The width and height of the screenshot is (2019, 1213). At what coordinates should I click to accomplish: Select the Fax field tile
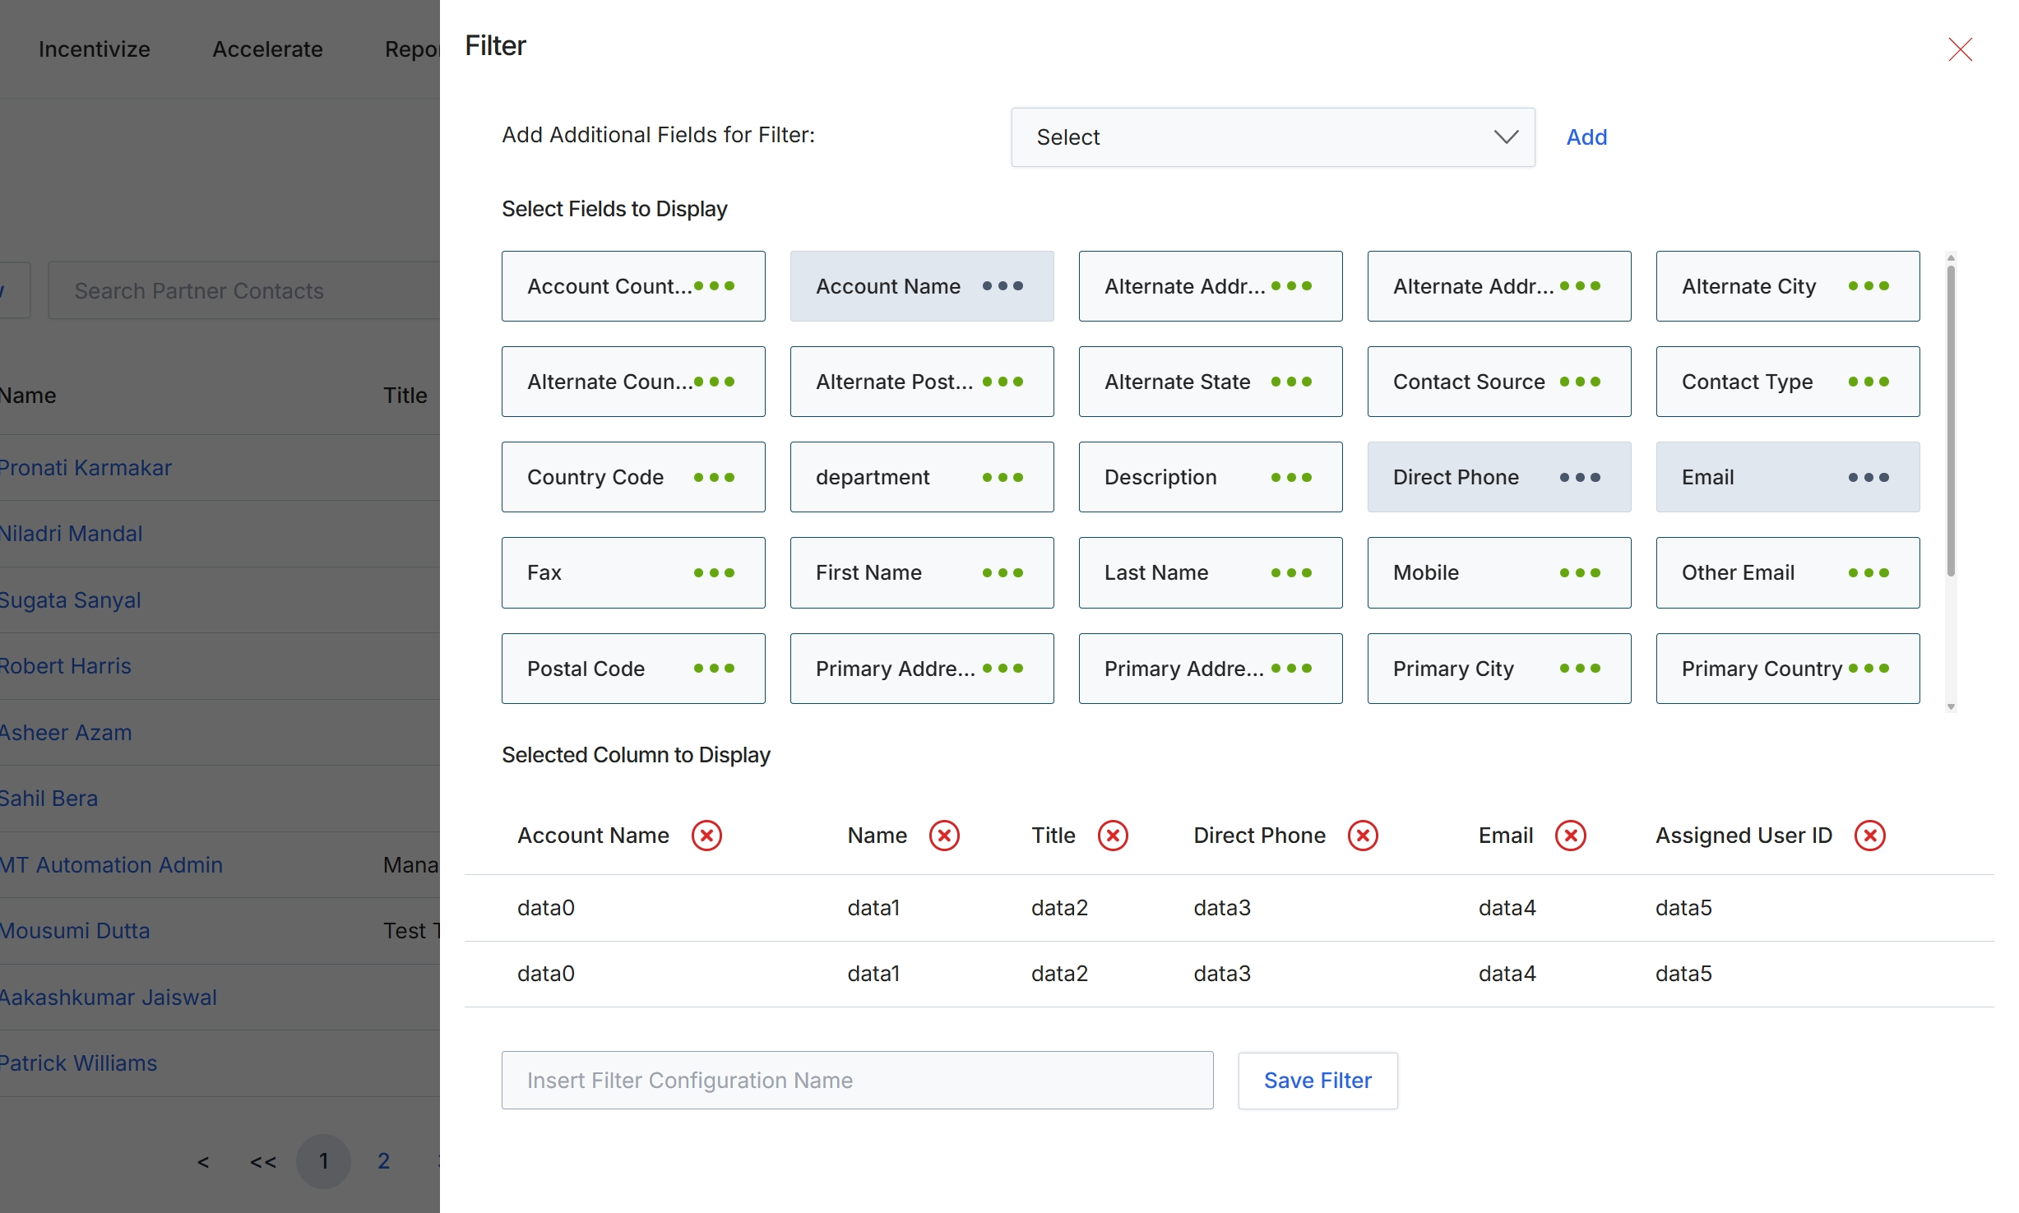coord(633,573)
